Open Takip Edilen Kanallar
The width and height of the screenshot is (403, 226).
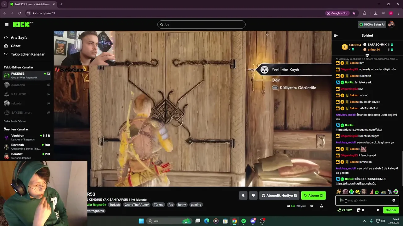pos(28,54)
